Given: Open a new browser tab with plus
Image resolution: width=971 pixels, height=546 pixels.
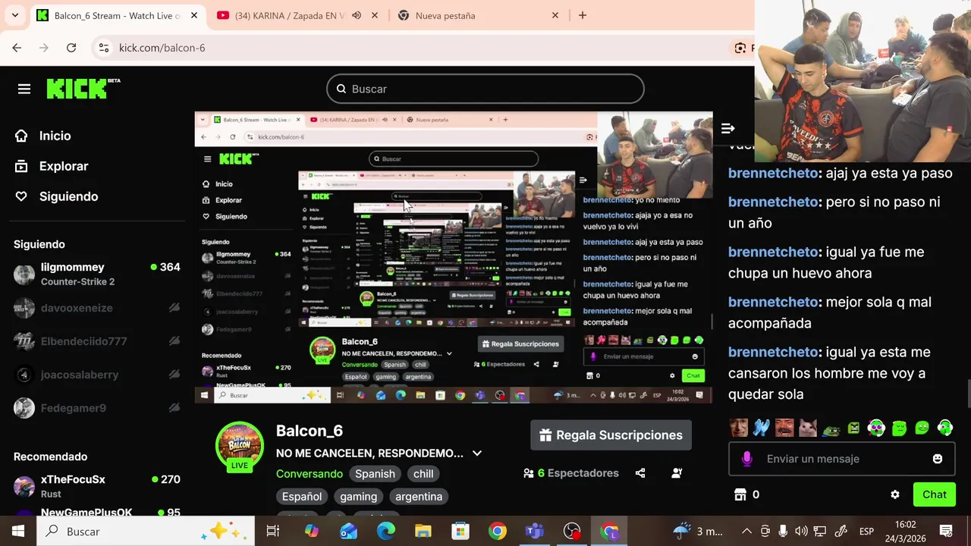Looking at the screenshot, I should click(x=583, y=15).
